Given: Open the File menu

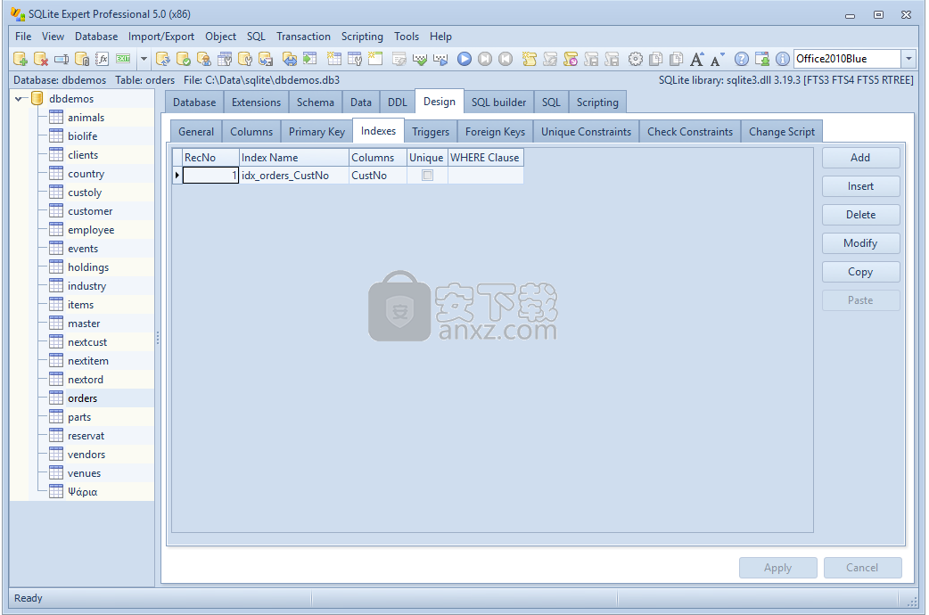Looking at the screenshot, I should [23, 37].
